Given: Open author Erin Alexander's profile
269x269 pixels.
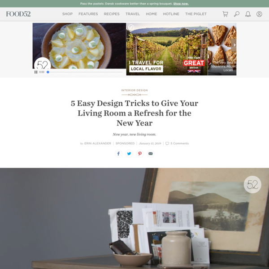Looking at the screenshot, I should click(x=98, y=143).
